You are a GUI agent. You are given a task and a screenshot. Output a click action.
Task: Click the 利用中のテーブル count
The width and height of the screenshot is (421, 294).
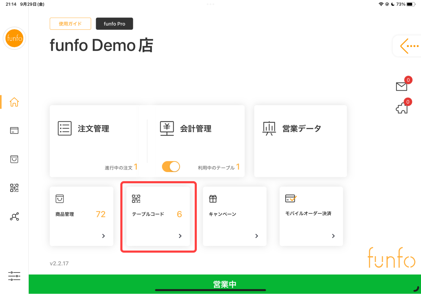238,167
